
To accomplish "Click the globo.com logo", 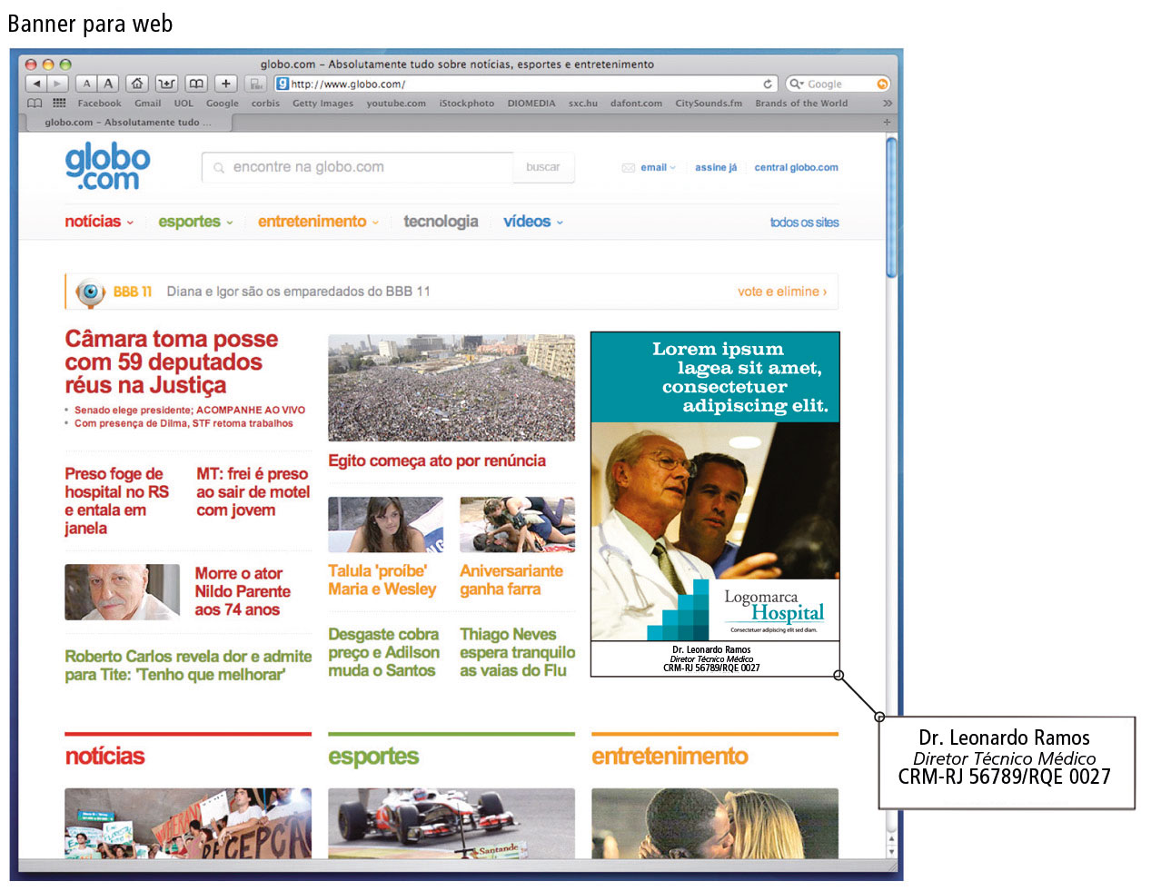I will click(x=107, y=167).
